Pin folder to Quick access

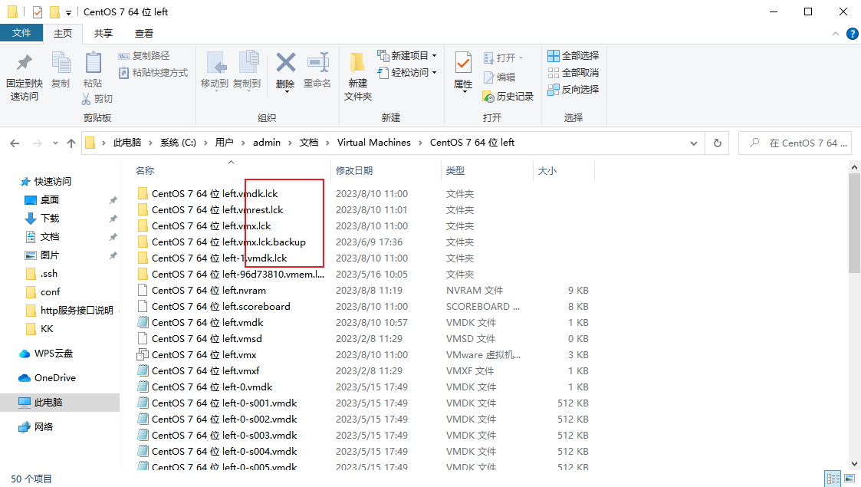click(25, 77)
